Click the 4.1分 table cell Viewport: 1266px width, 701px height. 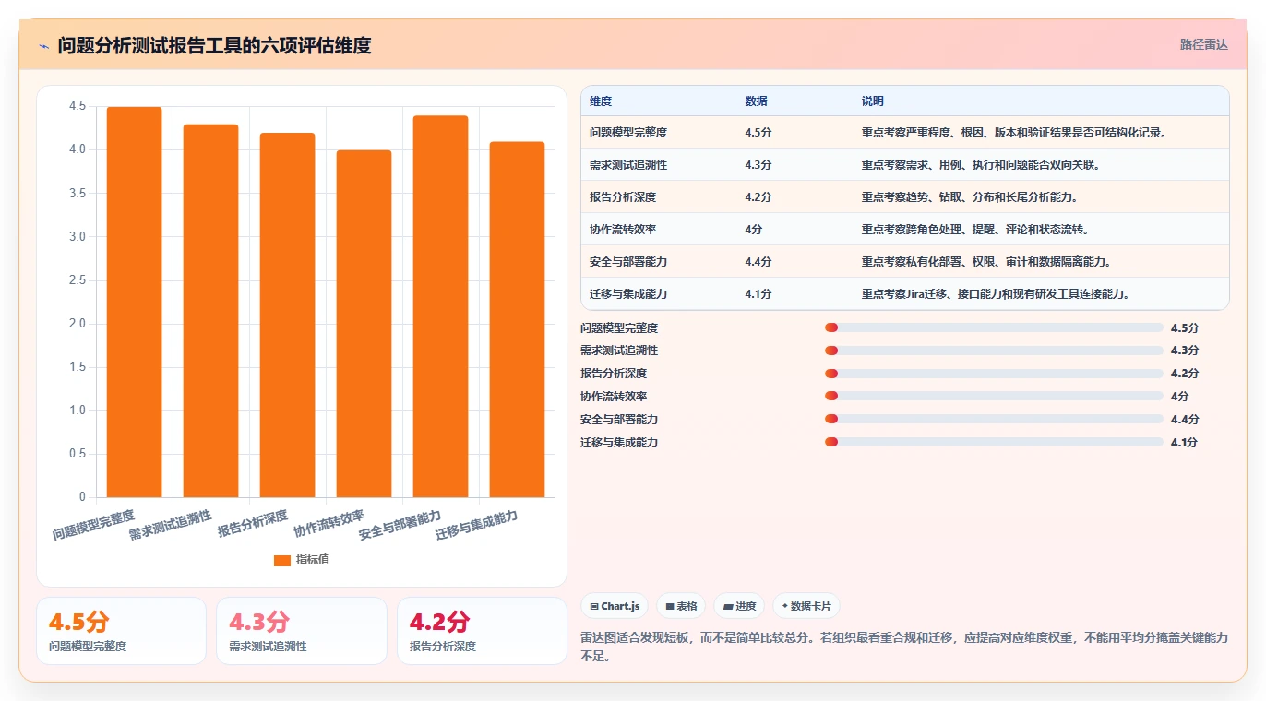758,294
